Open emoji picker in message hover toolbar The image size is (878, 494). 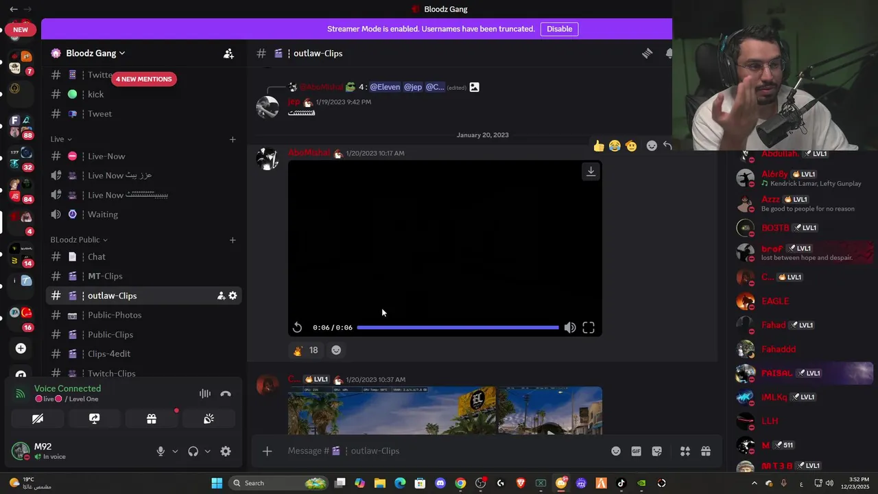point(652,145)
